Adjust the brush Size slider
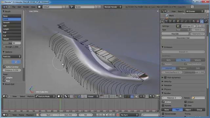Screen dimensions: 210x118 (12, 43)
